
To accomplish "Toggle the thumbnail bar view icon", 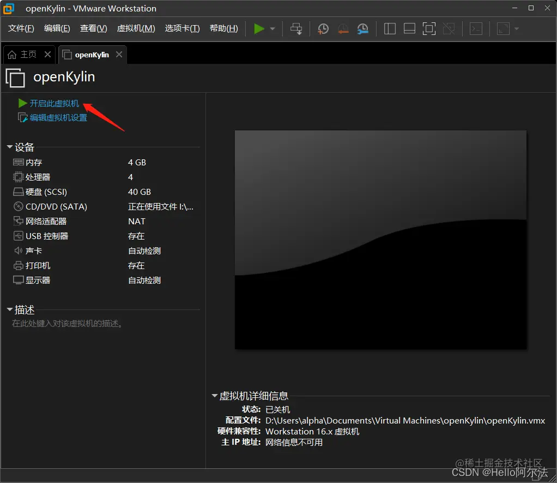I will pyautogui.click(x=410, y=29).
